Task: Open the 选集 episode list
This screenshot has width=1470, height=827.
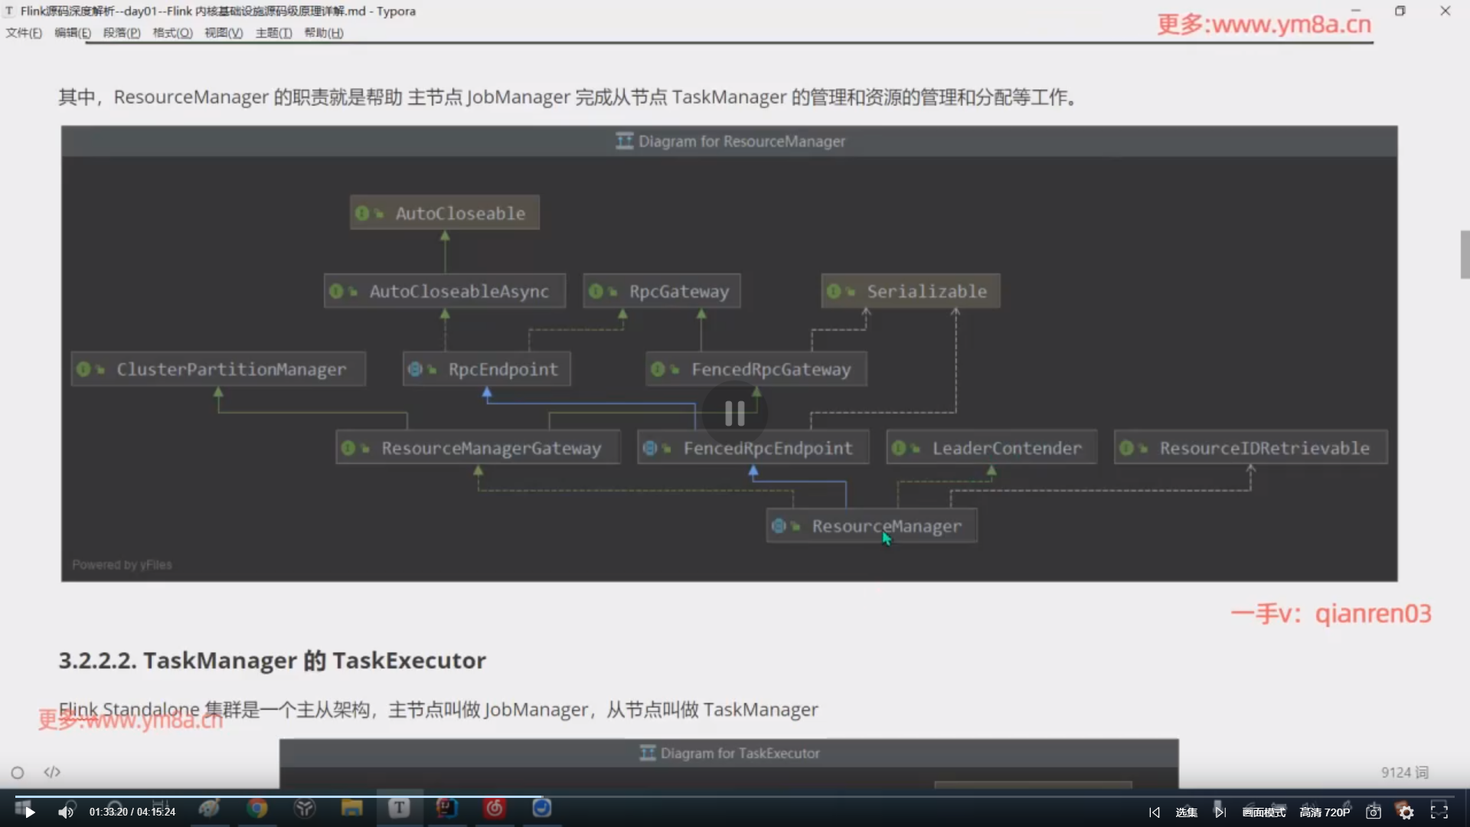Action: [x=1186, y=812]
